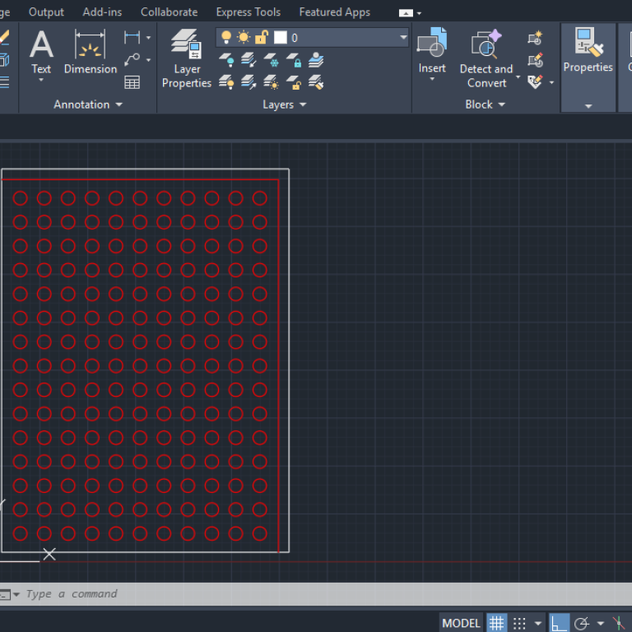The image size is (632, 632).
Task: Insert a table from Annotation panel
Action: (x=132, y=82)
